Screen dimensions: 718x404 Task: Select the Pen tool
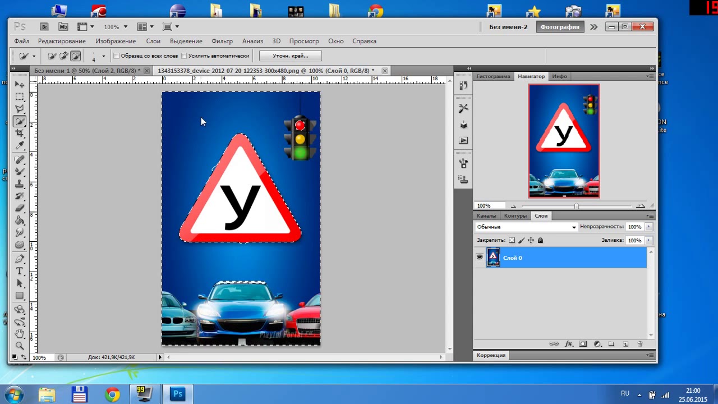click(20, 259)
